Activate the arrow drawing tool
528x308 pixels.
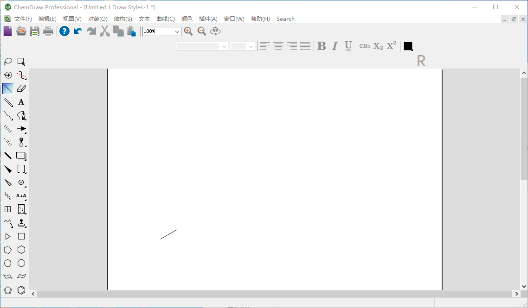coord(21,129)
